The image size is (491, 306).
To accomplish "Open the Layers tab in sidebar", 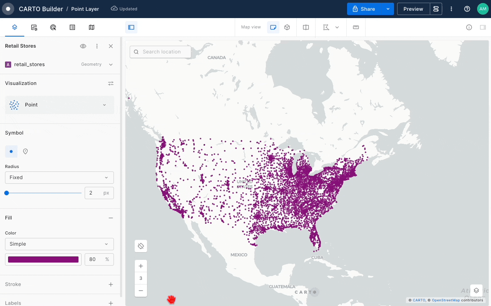I will 15,27.
